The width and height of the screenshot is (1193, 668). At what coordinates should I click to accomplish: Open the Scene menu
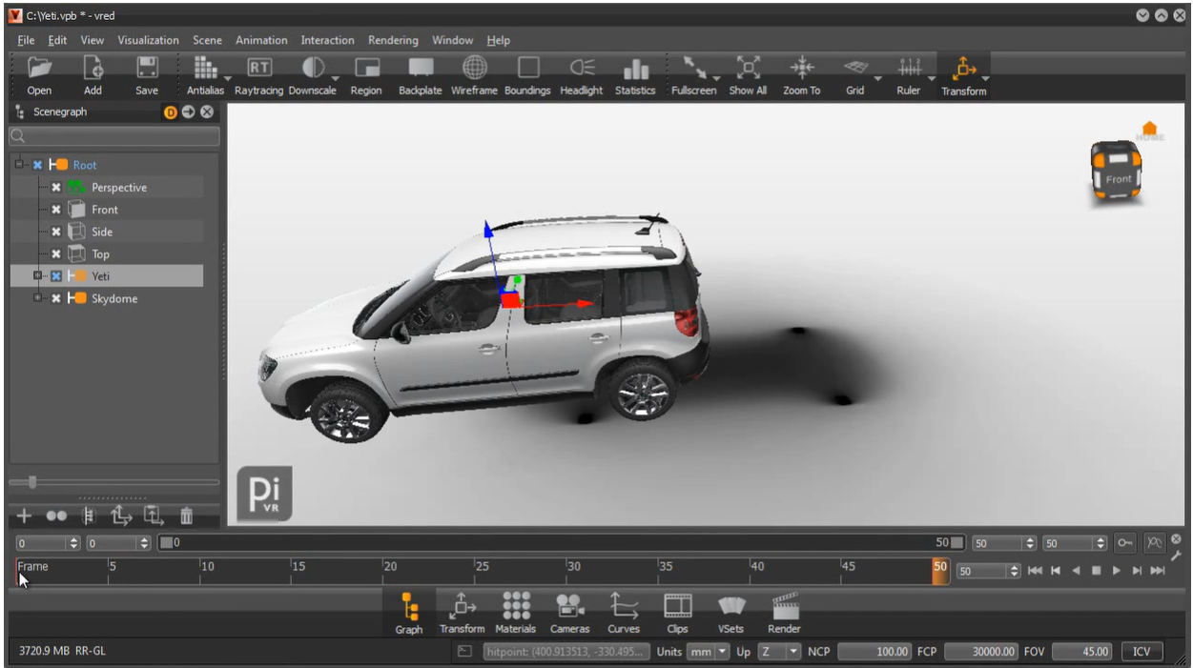point(207,40)
